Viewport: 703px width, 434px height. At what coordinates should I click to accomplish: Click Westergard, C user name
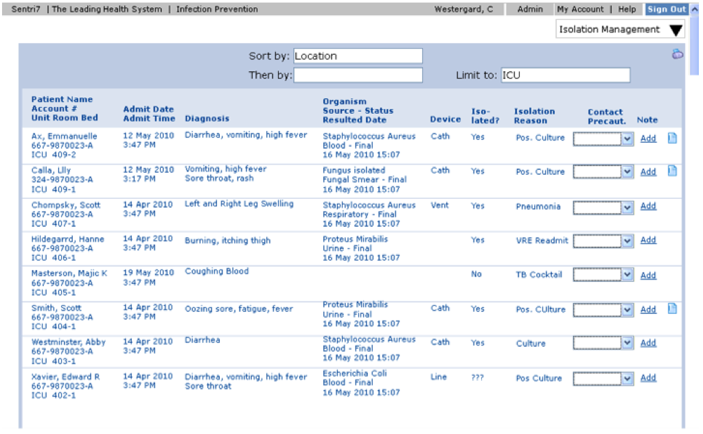point(463,9)
